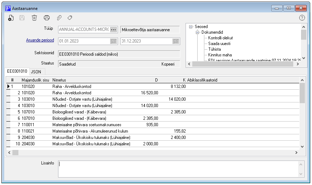Click tree panel horizontal scroll right arrow
Screen dimensions: 312x185
298,64
